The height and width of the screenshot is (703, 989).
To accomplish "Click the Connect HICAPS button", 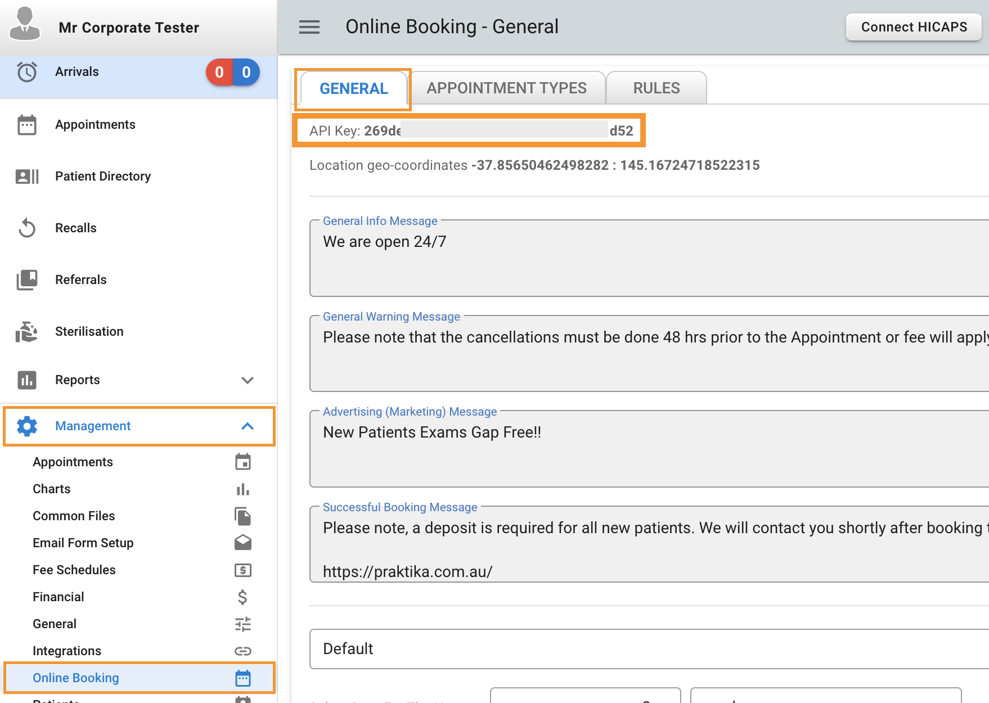I will (x=914, y=27).
